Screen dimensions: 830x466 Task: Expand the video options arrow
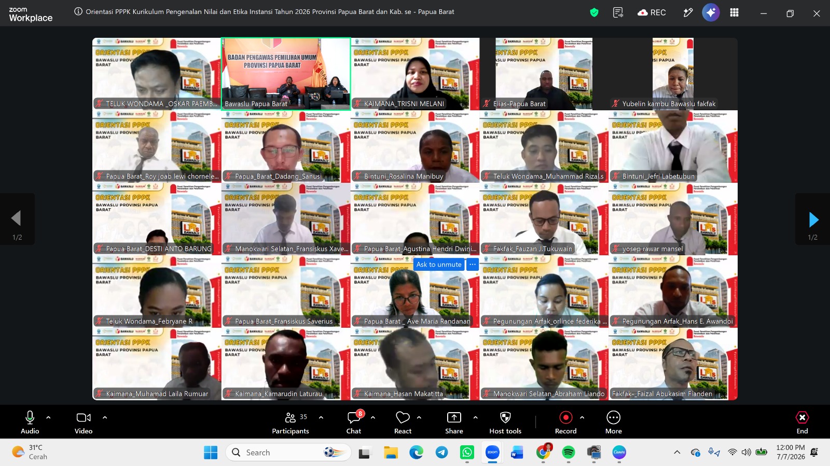point(105,417)
